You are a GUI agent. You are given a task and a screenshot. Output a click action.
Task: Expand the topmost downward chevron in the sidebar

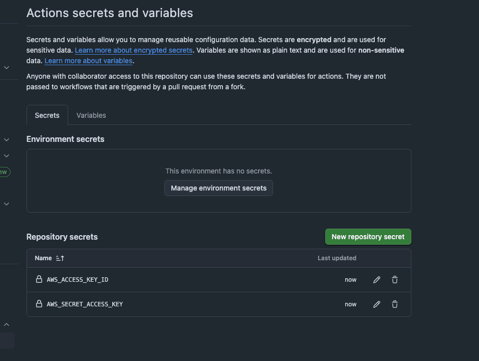(7, 67)
